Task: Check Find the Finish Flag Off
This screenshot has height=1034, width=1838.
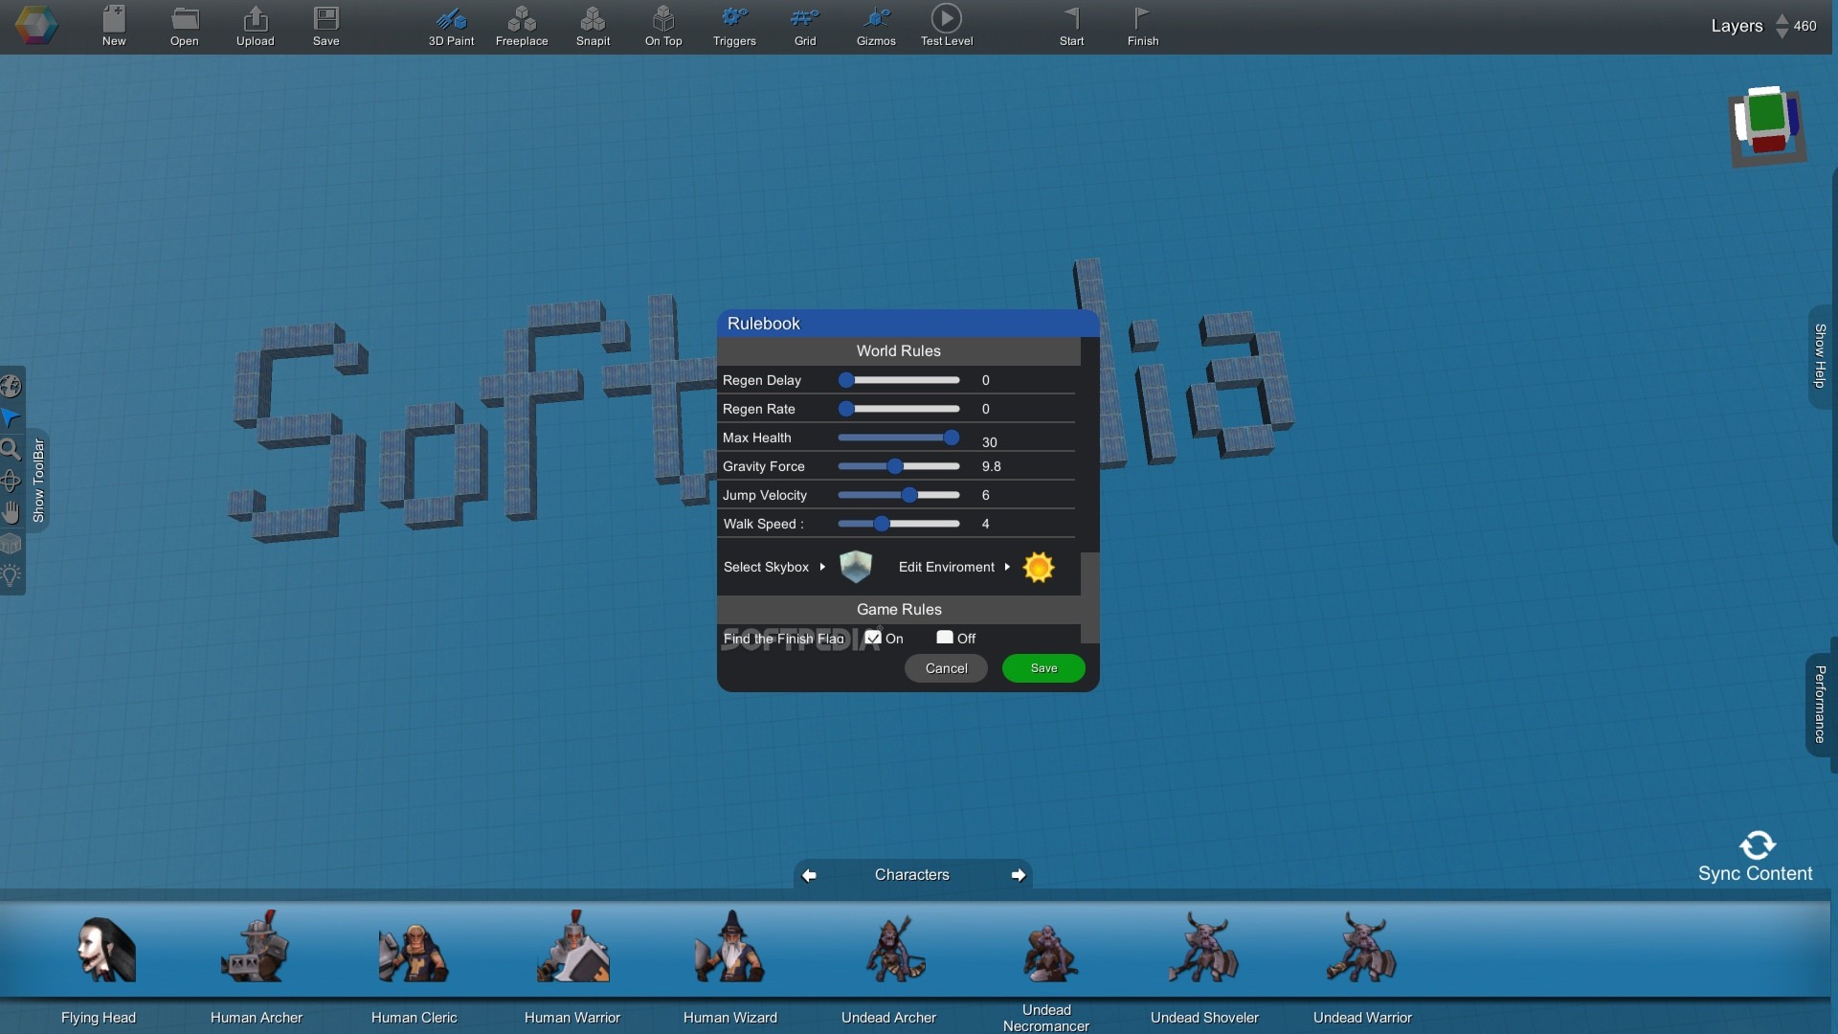Action: [x=945, y=638]
